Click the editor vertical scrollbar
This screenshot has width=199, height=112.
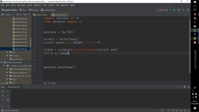click(190, 46)
